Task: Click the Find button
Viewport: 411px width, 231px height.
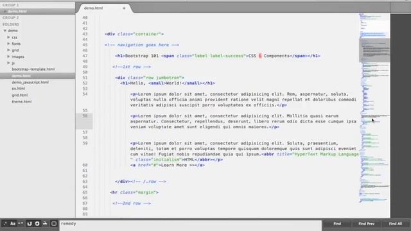Action: click(x=337, y=224)
